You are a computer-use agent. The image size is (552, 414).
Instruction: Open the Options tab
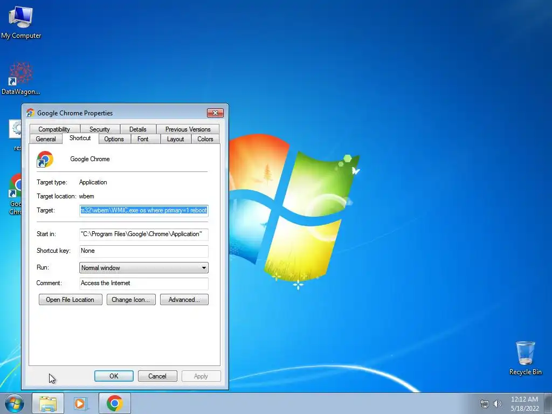coord(114,139)
